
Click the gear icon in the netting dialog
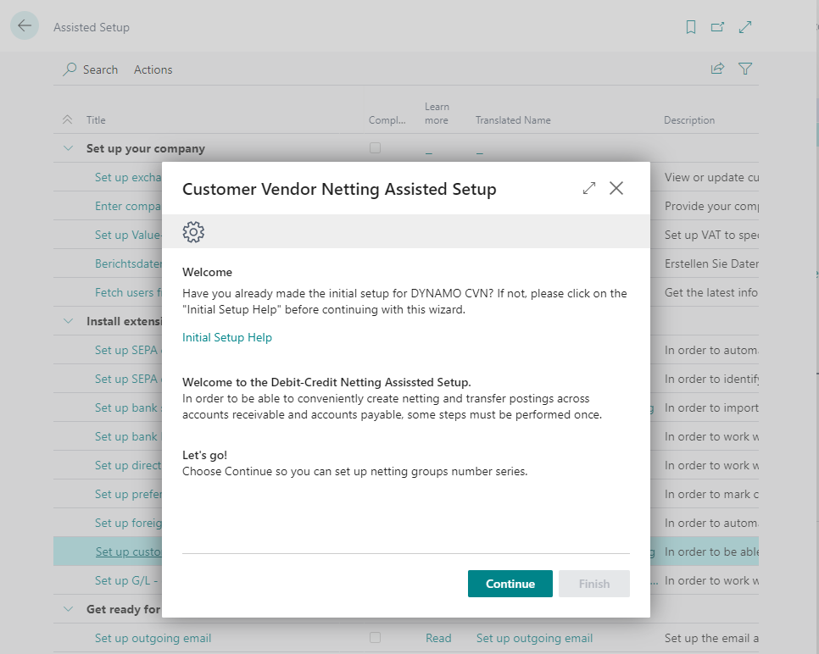193,231
